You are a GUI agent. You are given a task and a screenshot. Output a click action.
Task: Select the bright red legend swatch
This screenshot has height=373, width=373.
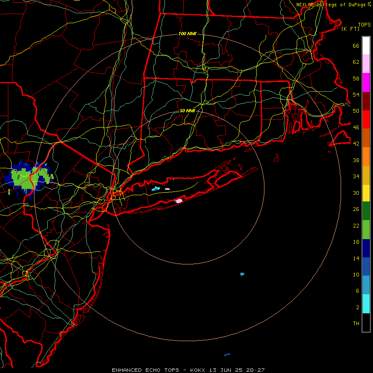point(366,119)
